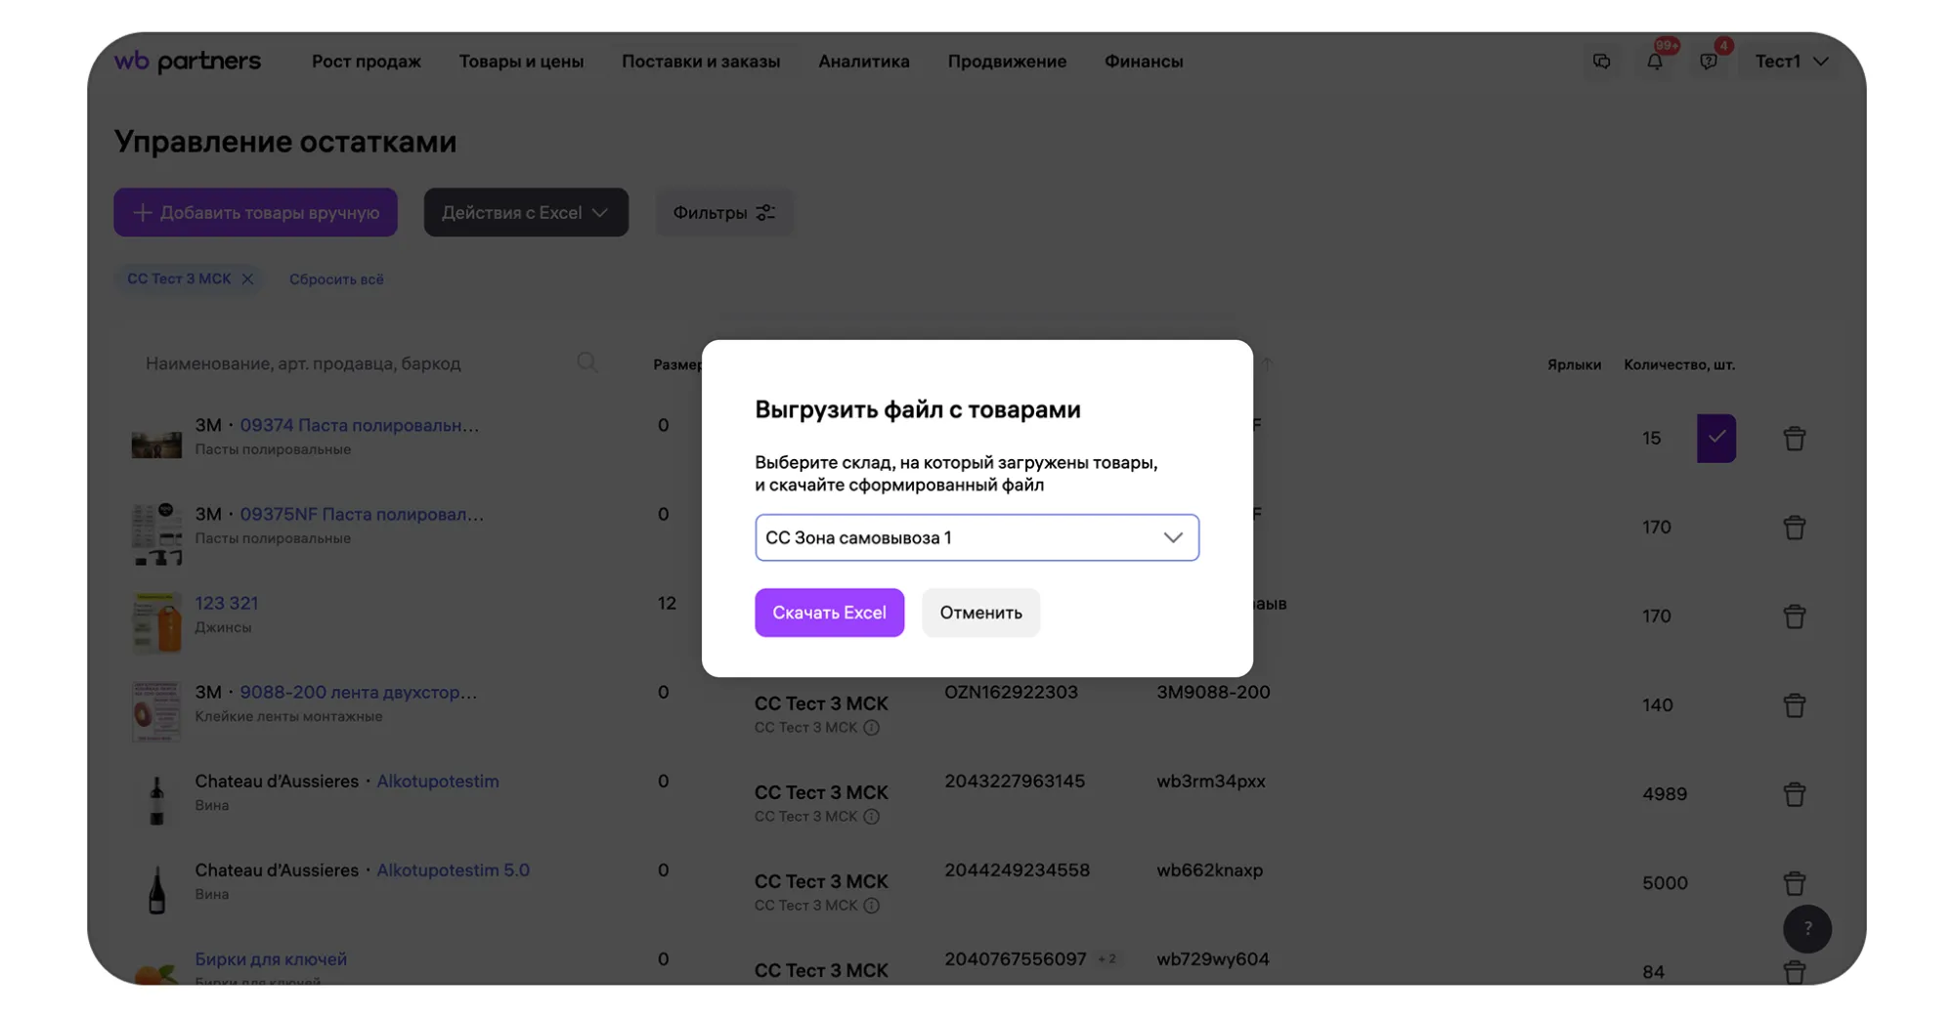Click quantity value 170 in 09375NF row
Viewport: 1954px width, 1018px height.
click(x=1657, y=528)
